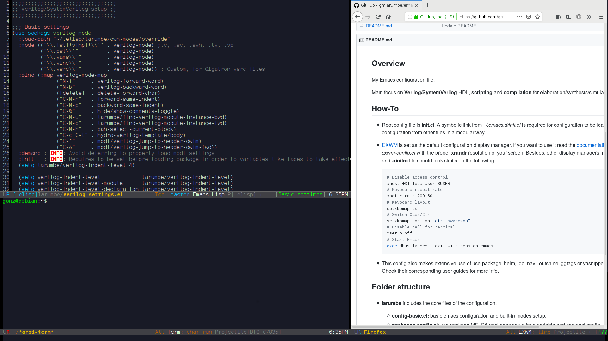Open the Firefox home page icon
Image resolution: width=608 pixels, height=341 pixels.
(x=388, y=17)
